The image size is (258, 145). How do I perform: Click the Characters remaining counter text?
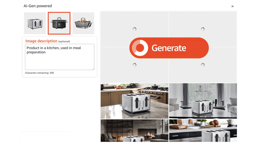pos(39,73)
